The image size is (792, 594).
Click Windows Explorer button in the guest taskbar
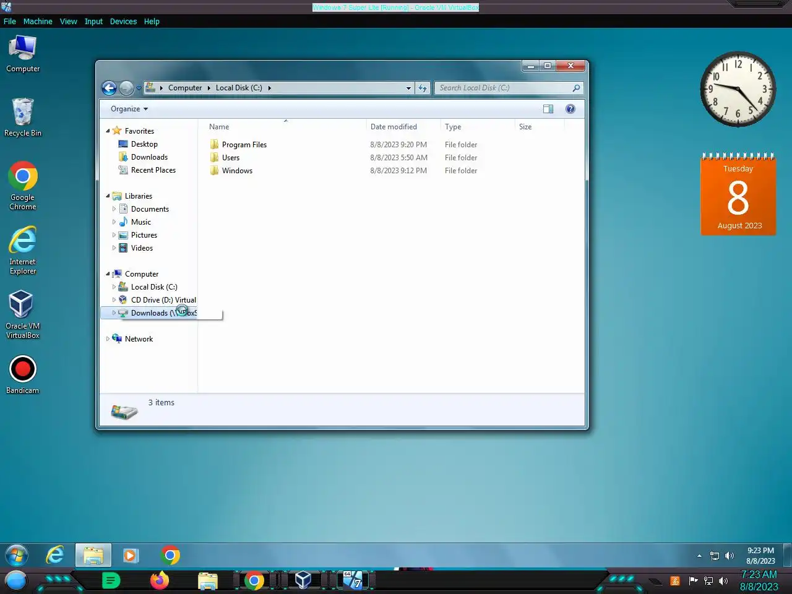(93, 555)
